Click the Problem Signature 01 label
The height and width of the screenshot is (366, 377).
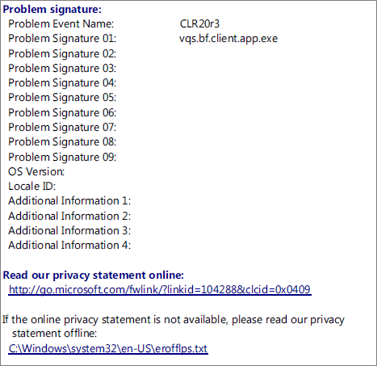62,39
